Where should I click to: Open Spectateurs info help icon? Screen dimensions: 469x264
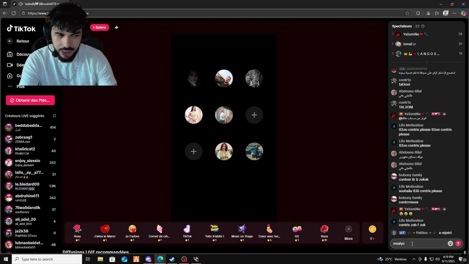423,26
